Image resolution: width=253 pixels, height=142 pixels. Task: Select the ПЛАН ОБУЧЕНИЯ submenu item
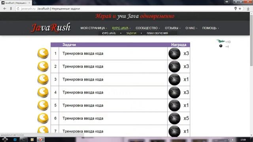tap(157, 33)
